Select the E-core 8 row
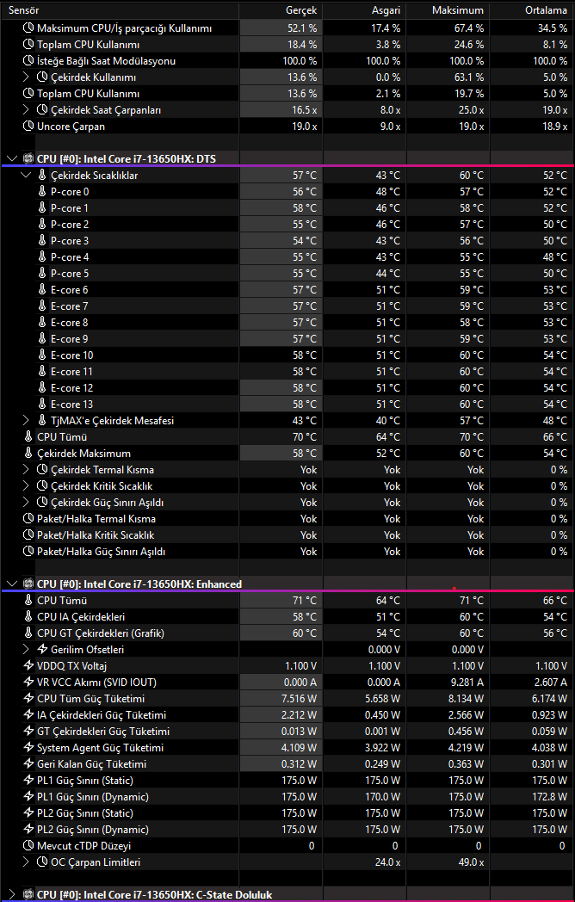This screenshot has height=902, width=575. 287,322
